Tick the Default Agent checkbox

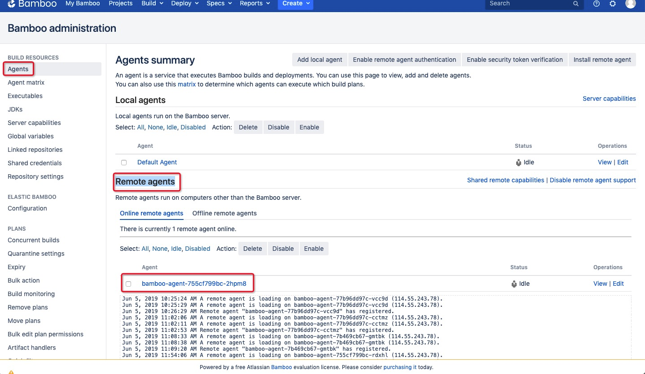[124, 163]
